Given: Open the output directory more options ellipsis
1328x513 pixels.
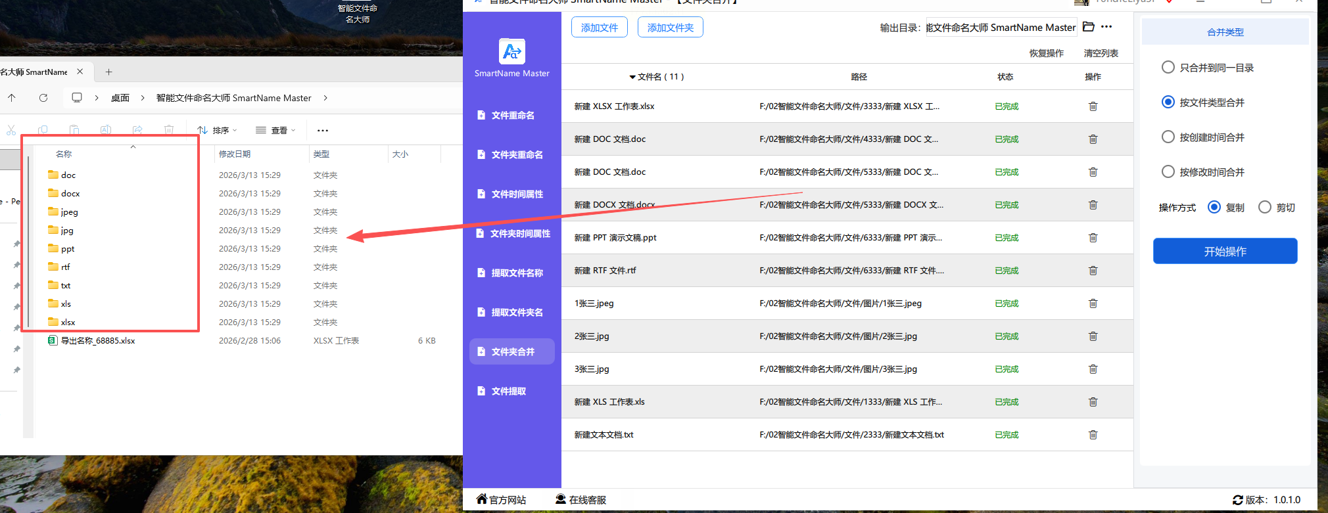Looking at the screenshot, I should [x=1106, y=27].
